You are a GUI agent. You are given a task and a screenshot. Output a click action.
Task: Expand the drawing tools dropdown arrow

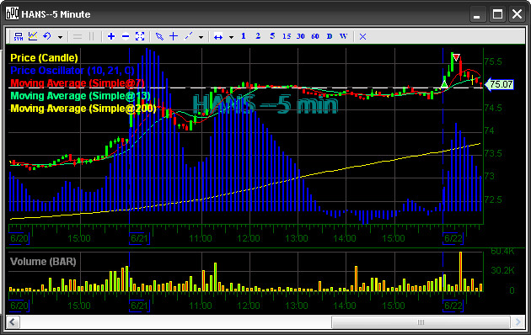[201, 37]
